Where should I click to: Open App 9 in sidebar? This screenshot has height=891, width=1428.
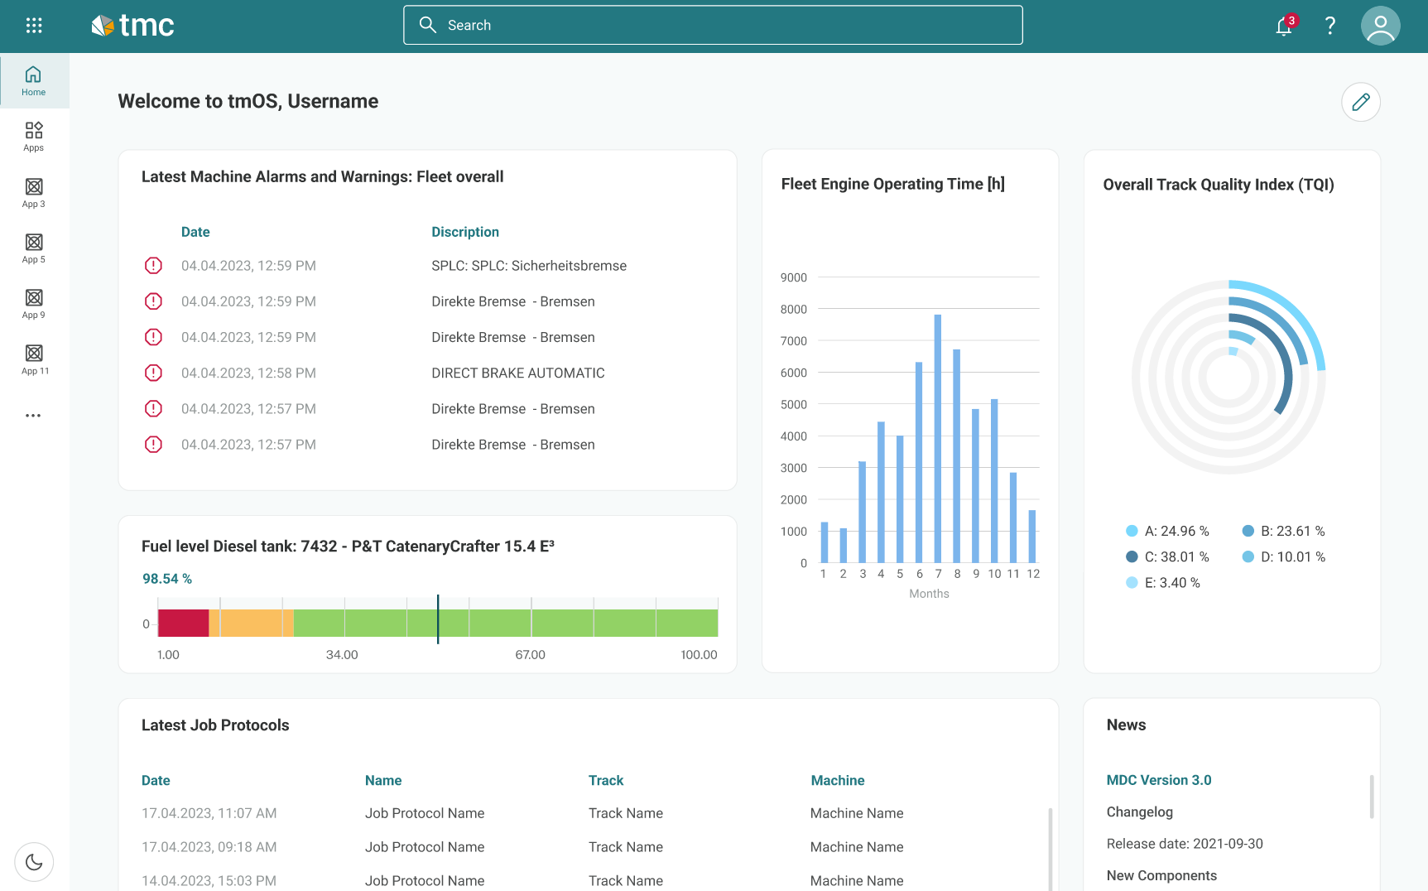34,304
